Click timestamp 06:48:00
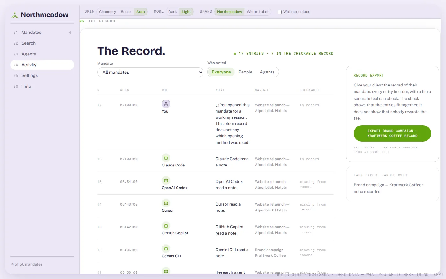This screenshot has height=279, width=446. point(129,205)
